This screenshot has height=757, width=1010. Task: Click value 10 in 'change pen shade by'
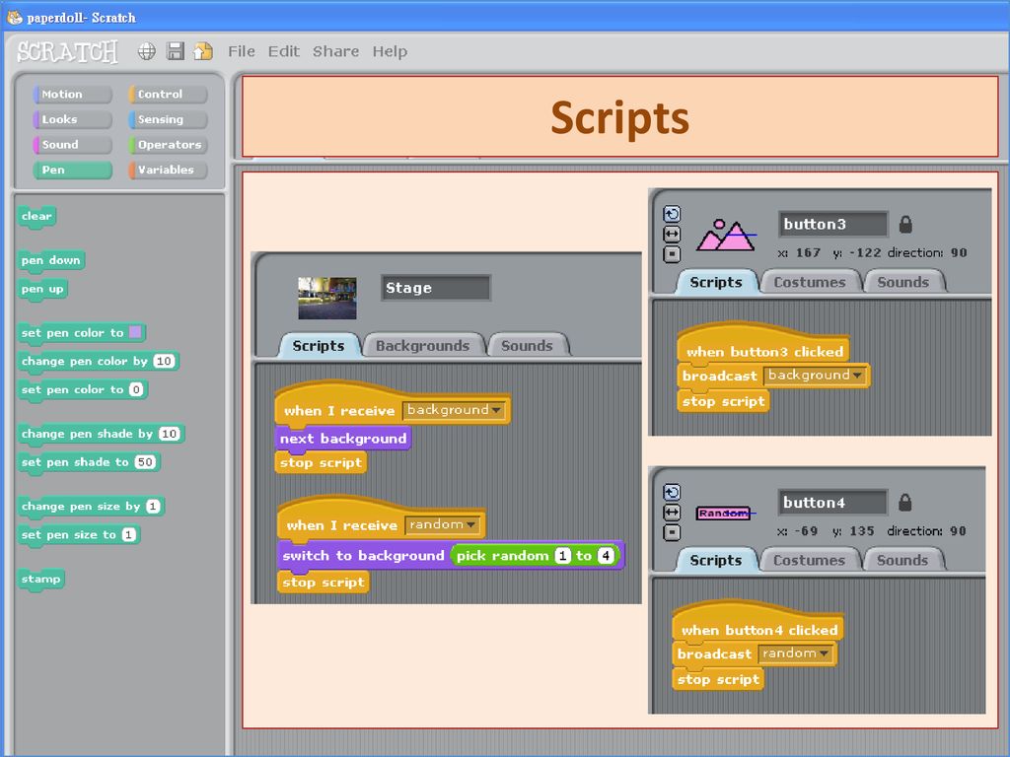[170, 434]
